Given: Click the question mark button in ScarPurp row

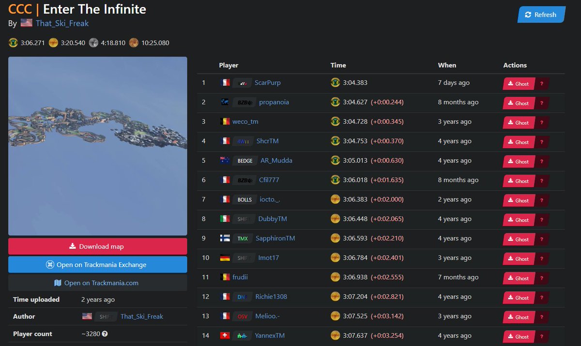Looking at the screenshot, I should point(541,84).
